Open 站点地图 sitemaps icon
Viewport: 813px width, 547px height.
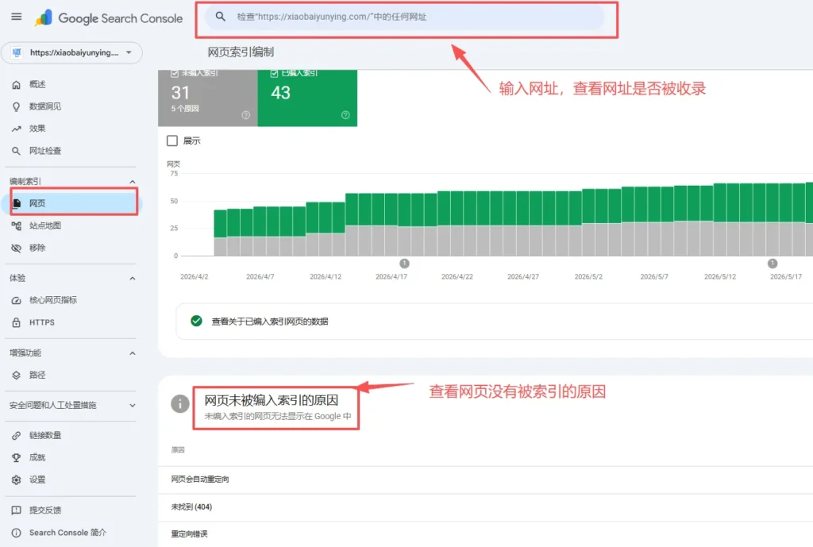click(x=16, y=225)
